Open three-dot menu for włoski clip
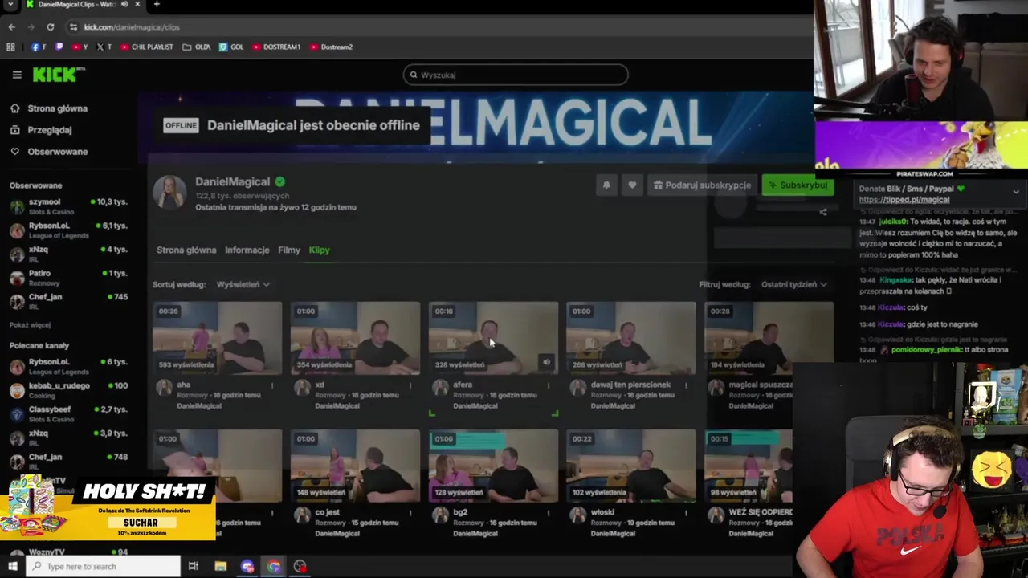Viewport: 1028px width, 578px height. pos(686,512)
